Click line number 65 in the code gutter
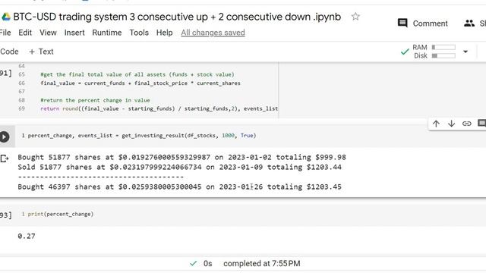The image size is (486, 273). 21,74
